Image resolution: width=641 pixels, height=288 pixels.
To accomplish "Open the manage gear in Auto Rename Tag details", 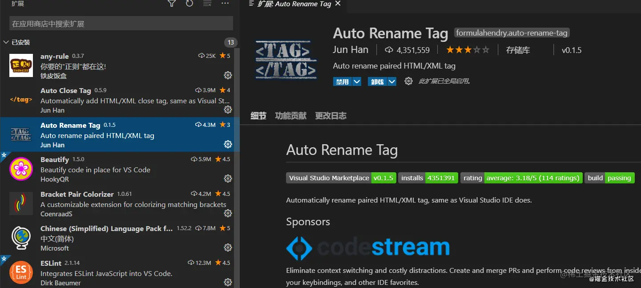I will (408, 81).
